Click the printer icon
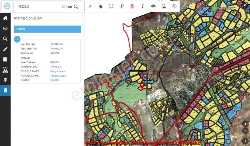The height and width of the screenshot is (146, 250). pos(153,6)
